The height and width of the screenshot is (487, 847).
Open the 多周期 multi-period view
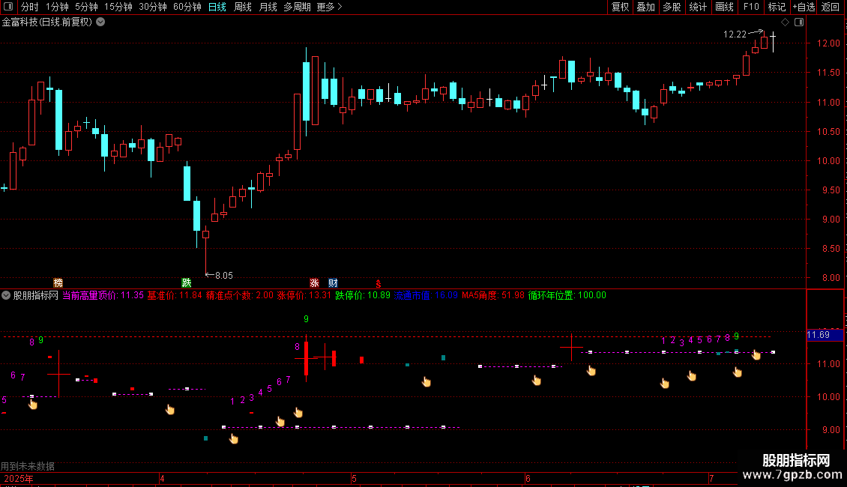297,7
